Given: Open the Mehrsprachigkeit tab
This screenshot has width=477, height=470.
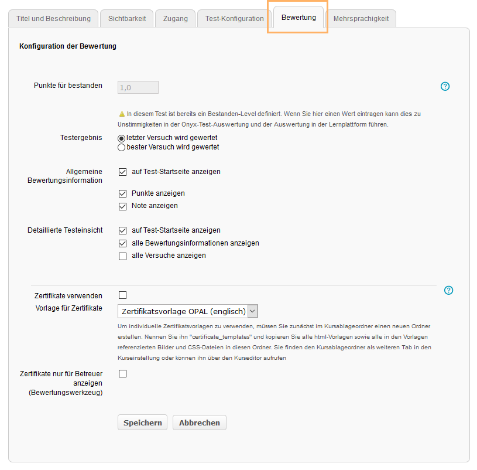Looking at the screenshot, I should click(361, 19).
